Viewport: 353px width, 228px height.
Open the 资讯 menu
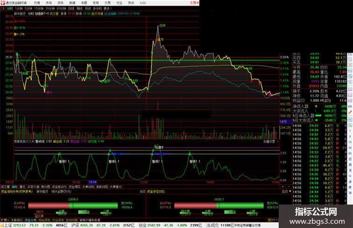click(x=61, y=3)
